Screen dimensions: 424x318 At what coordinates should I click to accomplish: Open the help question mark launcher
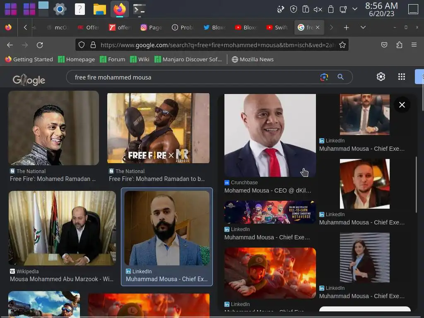(80, 9)
